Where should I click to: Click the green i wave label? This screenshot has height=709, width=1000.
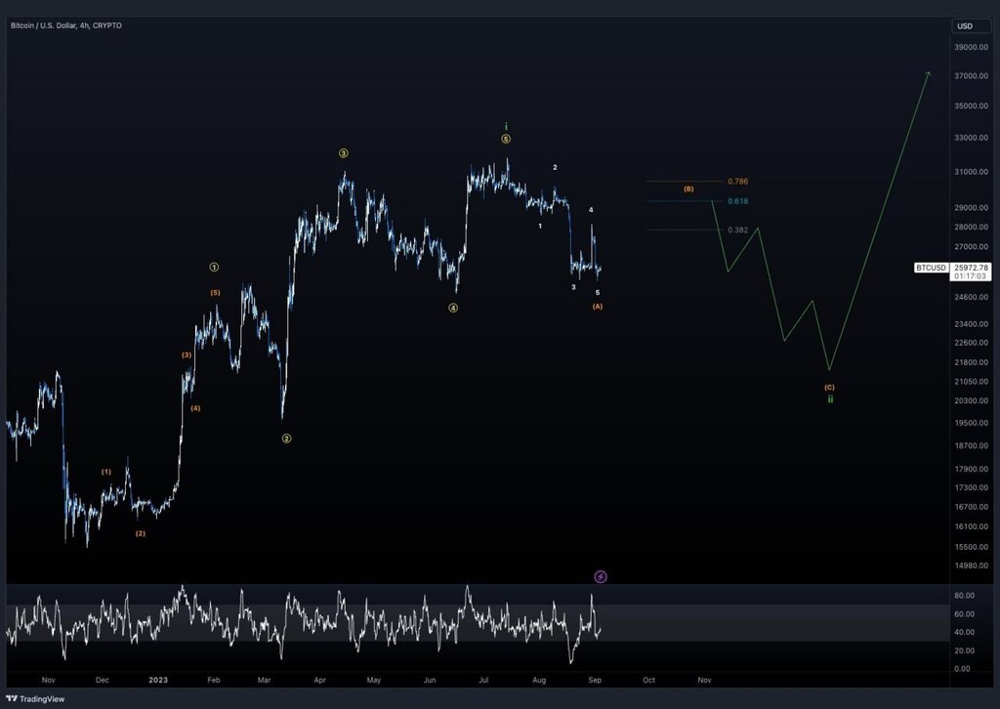pos(507,127)
